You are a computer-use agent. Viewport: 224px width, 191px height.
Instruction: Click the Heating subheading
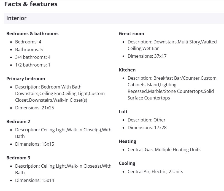click(127, 141)
